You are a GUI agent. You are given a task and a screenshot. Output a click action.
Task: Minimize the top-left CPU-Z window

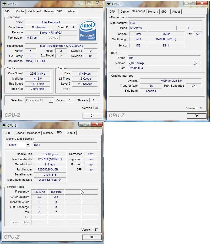tap(82, 3)
